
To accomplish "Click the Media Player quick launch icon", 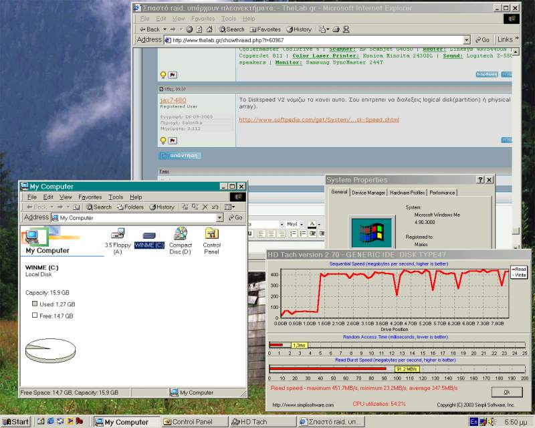I will point(70,421).
